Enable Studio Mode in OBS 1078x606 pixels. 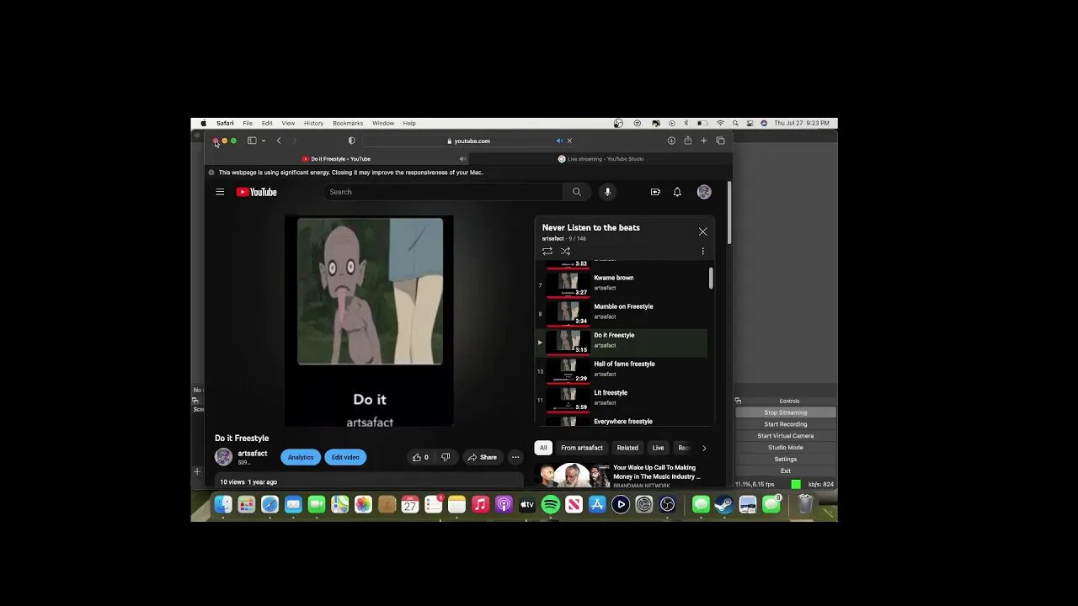point(786,448)
